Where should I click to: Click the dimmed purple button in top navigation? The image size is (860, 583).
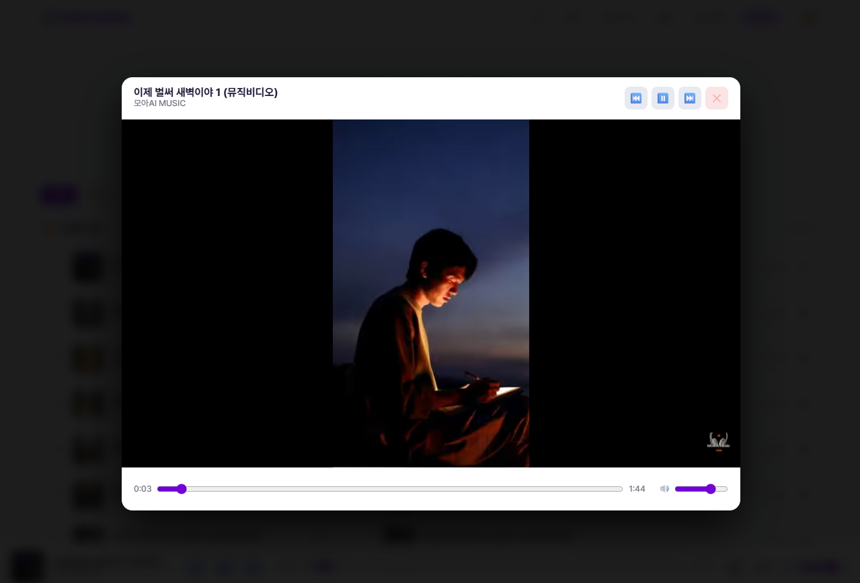pos(761,18)
